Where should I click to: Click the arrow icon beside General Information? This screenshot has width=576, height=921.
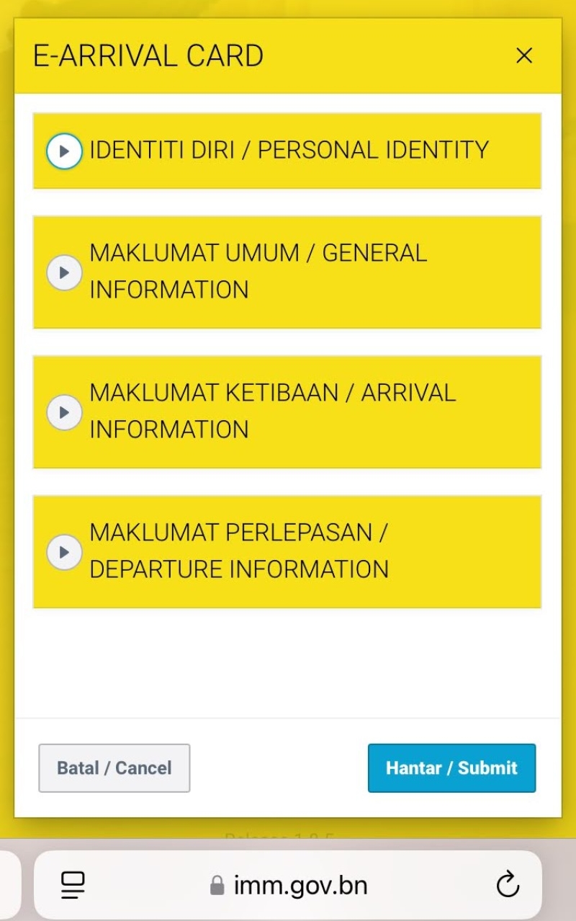point(64,273)
